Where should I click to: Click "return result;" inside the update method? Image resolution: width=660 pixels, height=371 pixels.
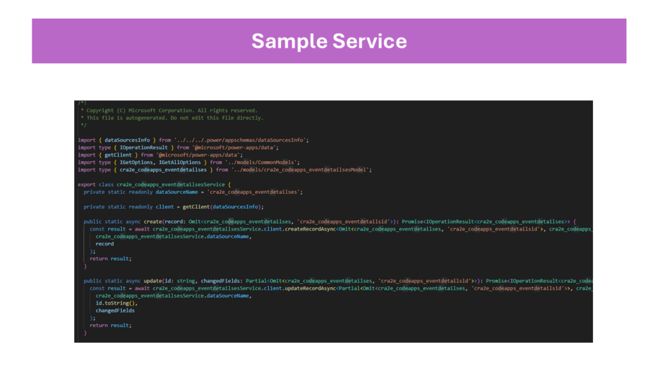tap(110, 325)
